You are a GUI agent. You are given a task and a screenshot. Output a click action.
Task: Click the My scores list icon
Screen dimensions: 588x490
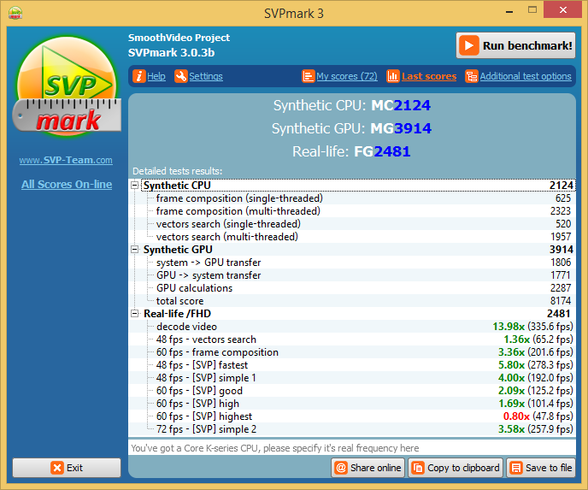pyautogui.click(x=309, y=76)
